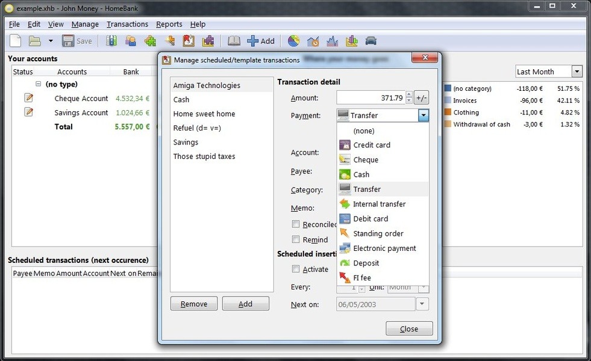Tick the Remind checkbox
The height and width of the screenshot is (361, 591).
pyautogui.click(x=296, y=239)
